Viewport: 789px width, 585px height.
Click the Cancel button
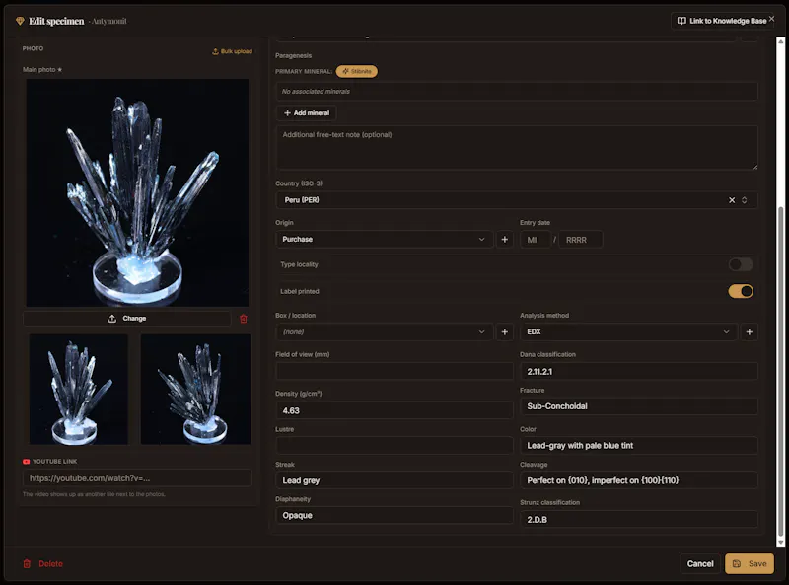pos(700,564)
